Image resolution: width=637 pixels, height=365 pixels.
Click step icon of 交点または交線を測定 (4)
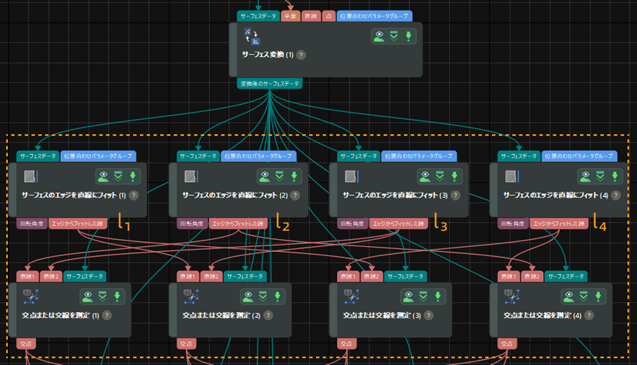pyautogui.click(x=512, y=296)
